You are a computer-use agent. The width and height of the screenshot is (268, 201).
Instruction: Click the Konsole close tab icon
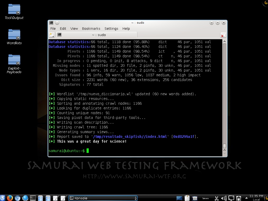click(223, 35)
